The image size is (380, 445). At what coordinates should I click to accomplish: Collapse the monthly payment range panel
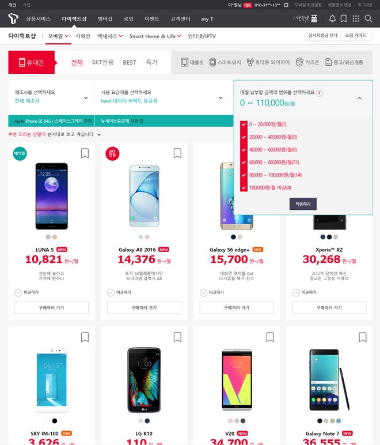coord(359,98)
